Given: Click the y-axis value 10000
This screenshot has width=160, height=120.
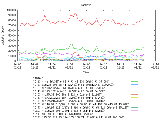Looking at the screenshot, I should click(12, 56).
